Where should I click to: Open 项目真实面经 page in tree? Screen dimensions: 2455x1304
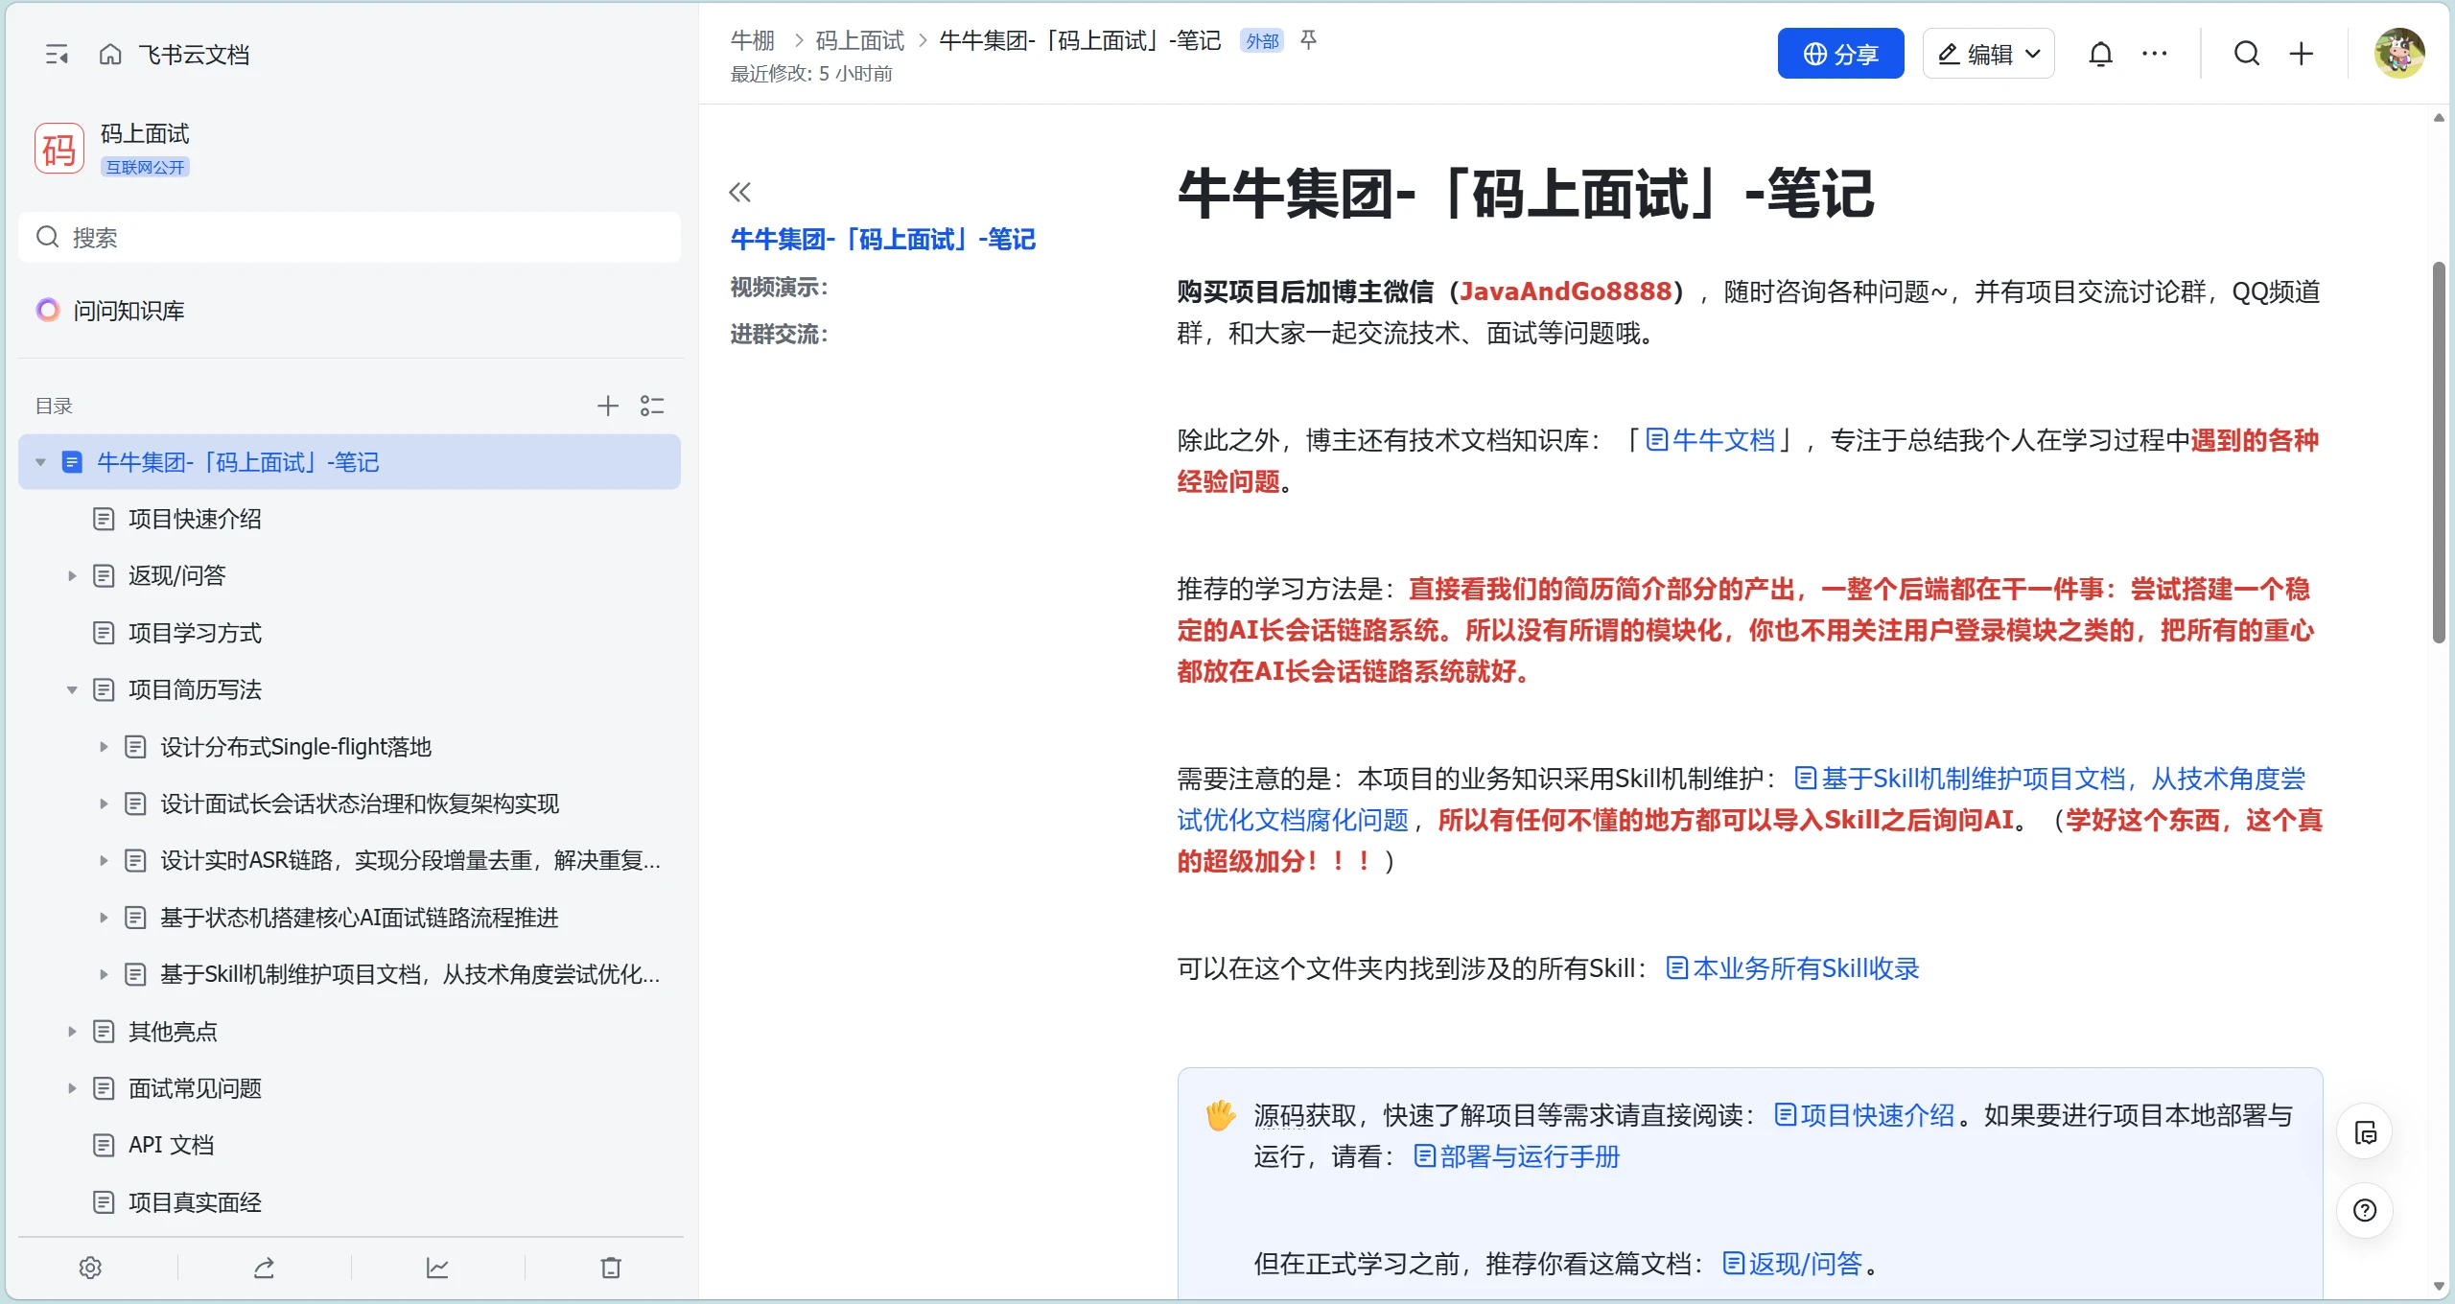pyautogui.click(x=195, y=1202)
